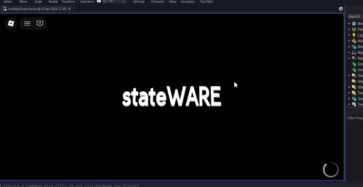The width and height of the screenshot is (363, 187).
Task: Choose the Rotate tool in toolbar
Action: 53,1
